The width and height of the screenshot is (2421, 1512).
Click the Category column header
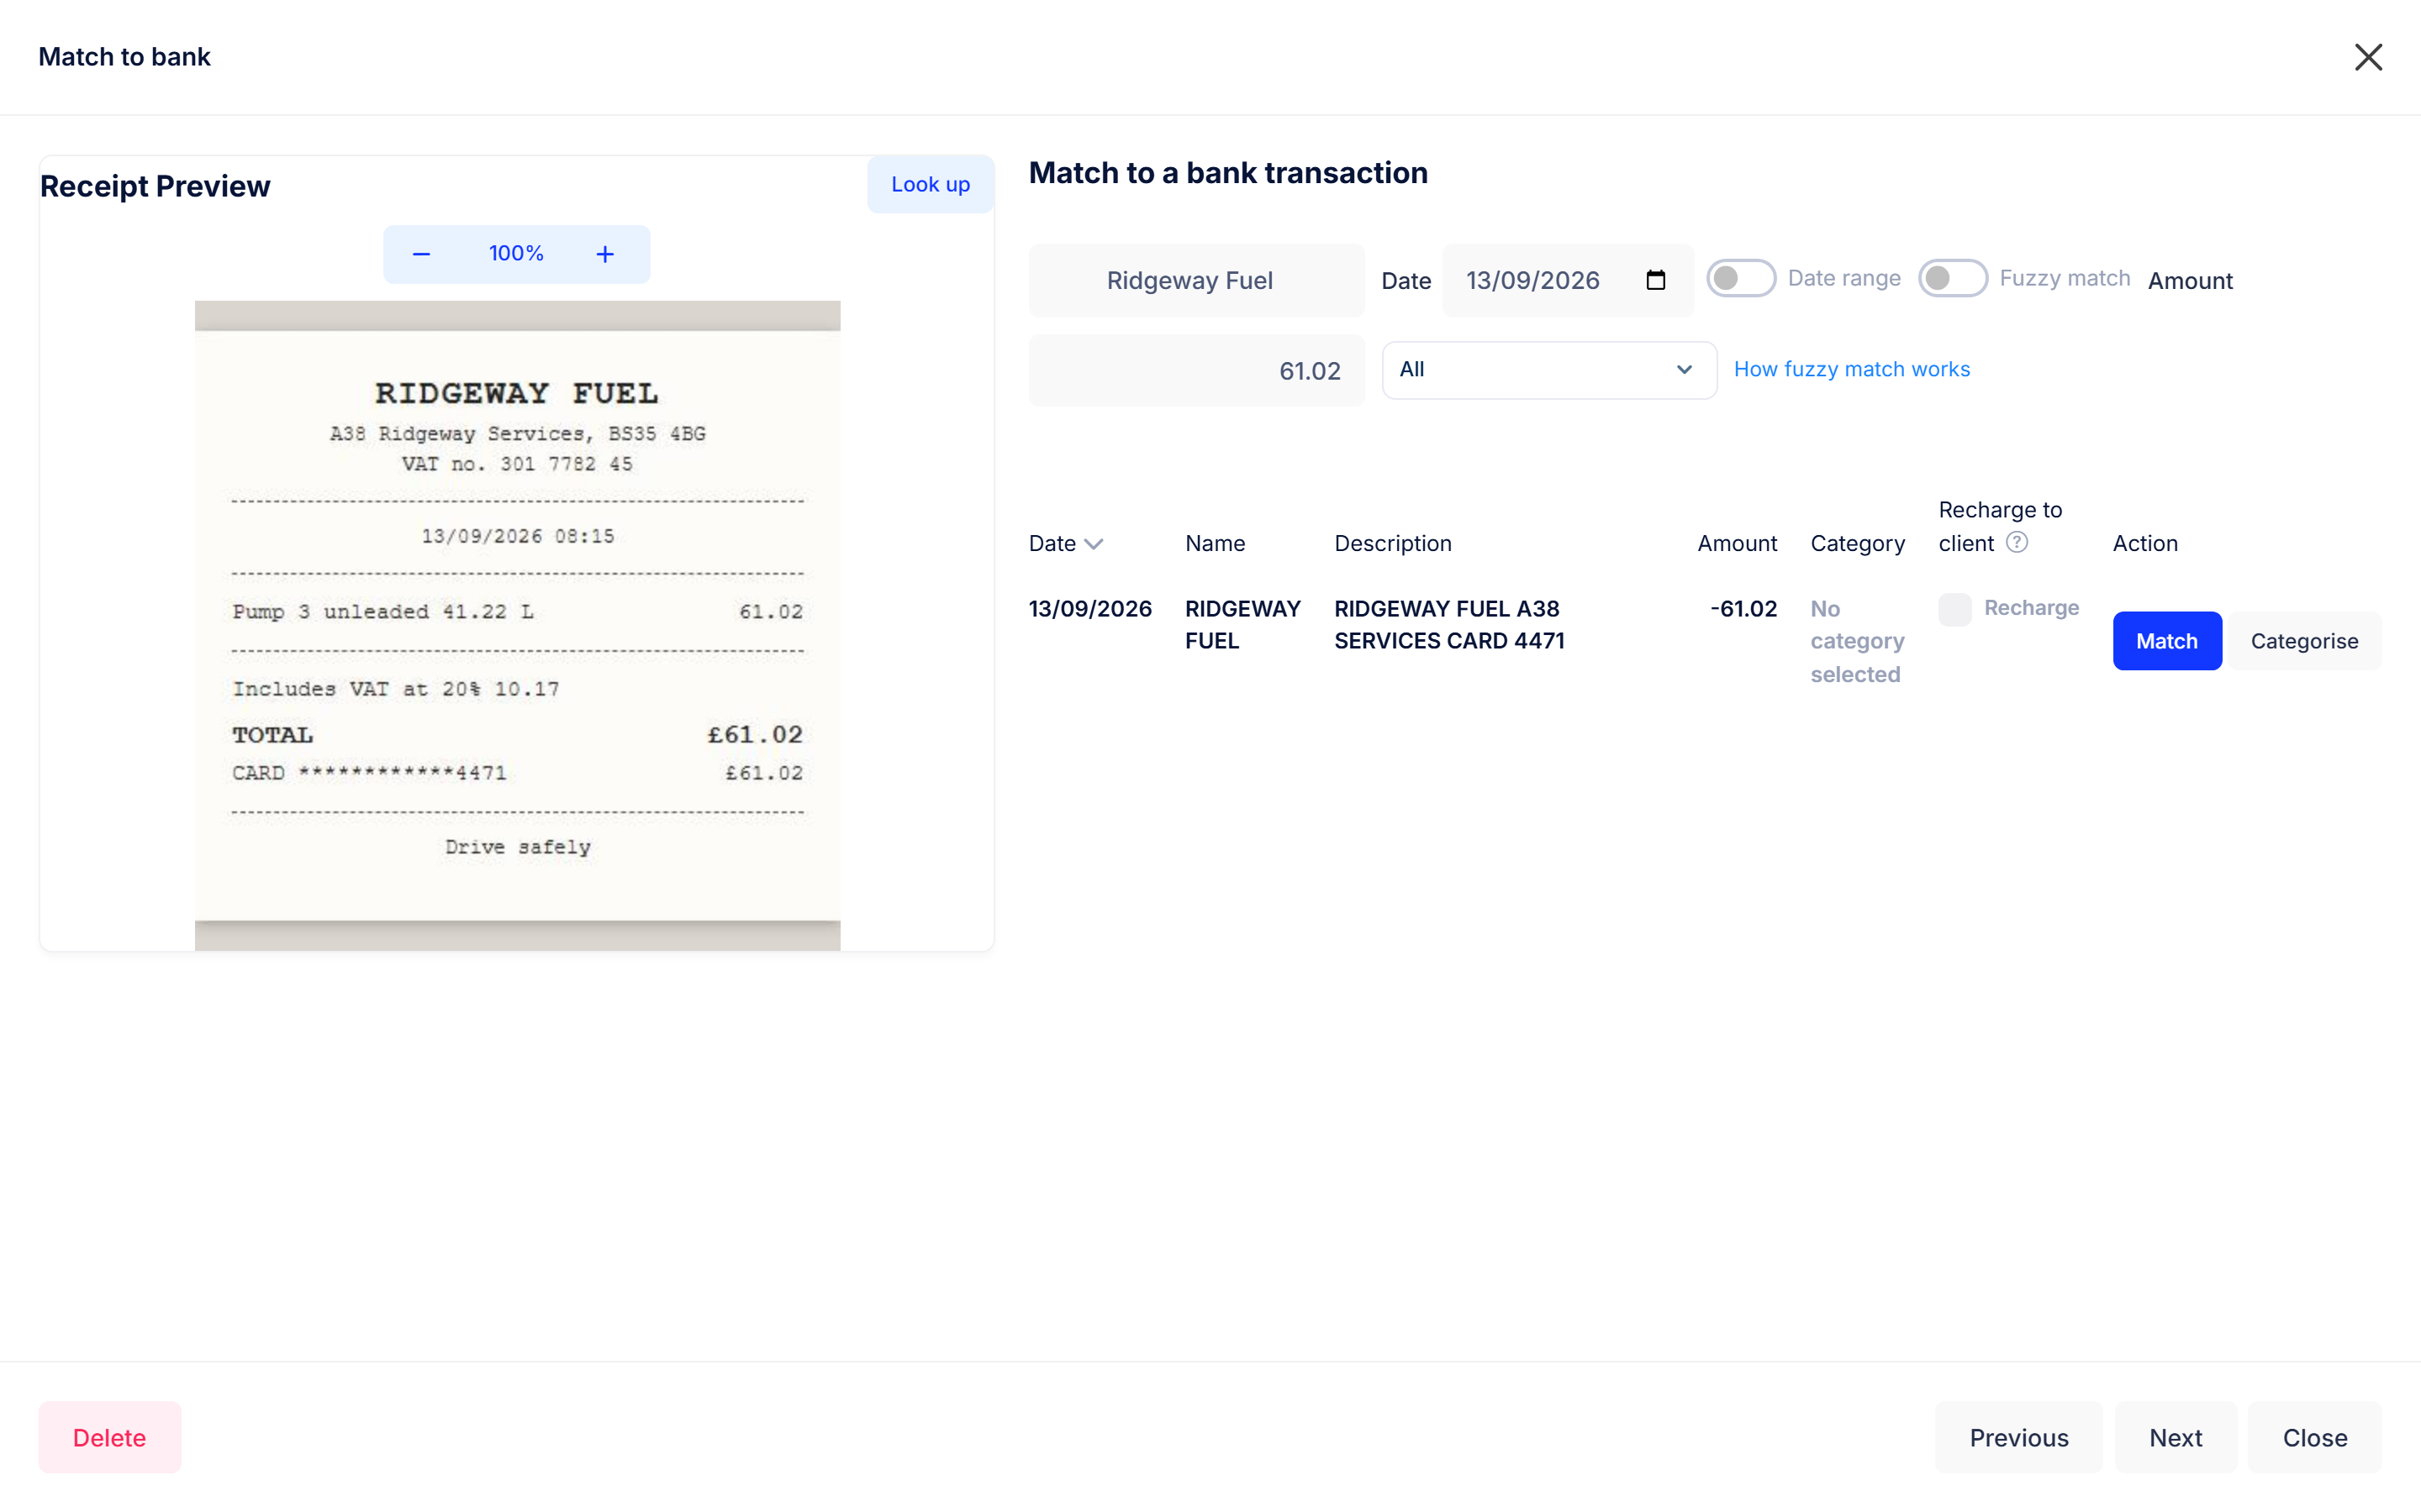point(1857,543)
